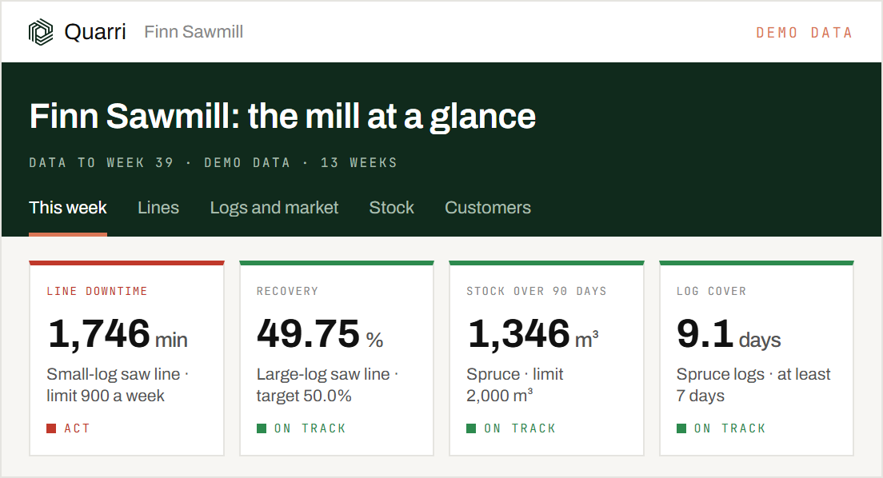The height and width of the screenshot is (478, 883).
Task: Click the Quarri brand name
Action: click(x=95, y=32)
